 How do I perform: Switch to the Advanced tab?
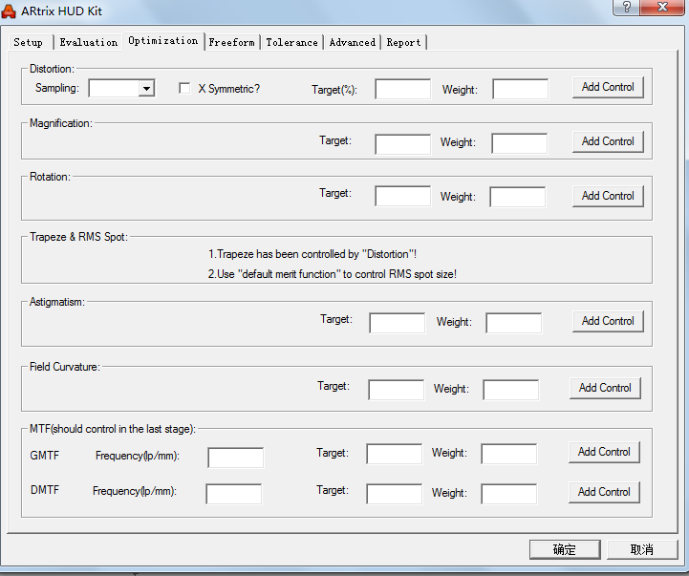[x=353, y=43]
